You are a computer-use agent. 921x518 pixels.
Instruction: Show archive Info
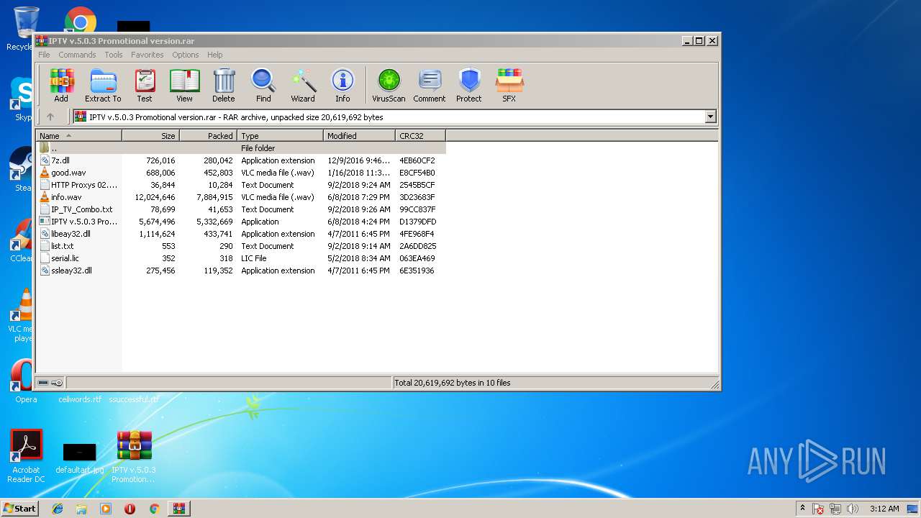click(x=342, y=86)
